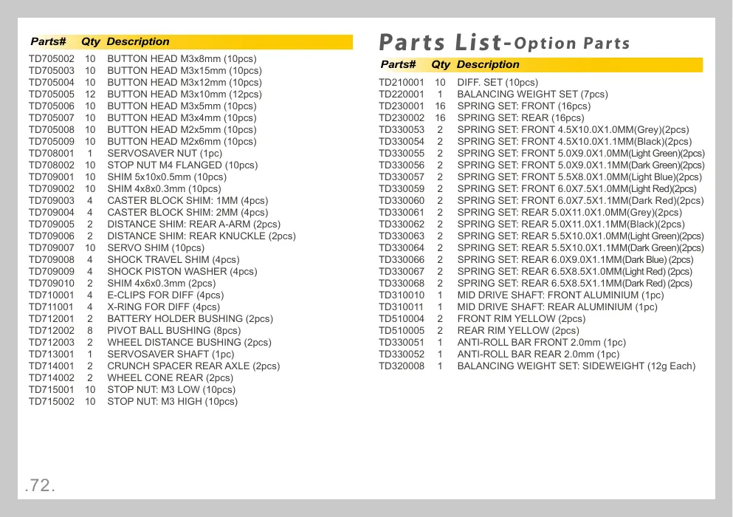
Task: Select BALANCING WEIGHT SET (7pcs) row
Action: [493, 94]
